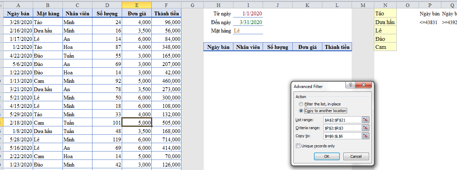The image size is (457, 170).
Task: Select the 'Đến ngày' cell 3/31/2020
Action: coord(248,22)
